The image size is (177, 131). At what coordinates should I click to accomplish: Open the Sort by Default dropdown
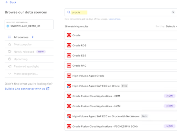(x=171, y=27)
